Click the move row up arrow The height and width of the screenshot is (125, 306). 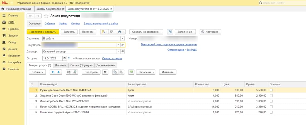tap(52, 72)
